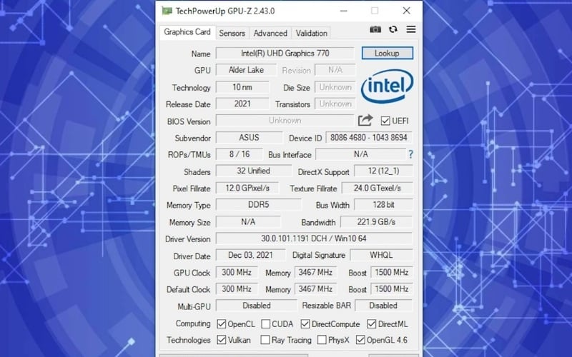
Task: Toggle the PhysX checkbox
Action: click(x=322, y=340)
